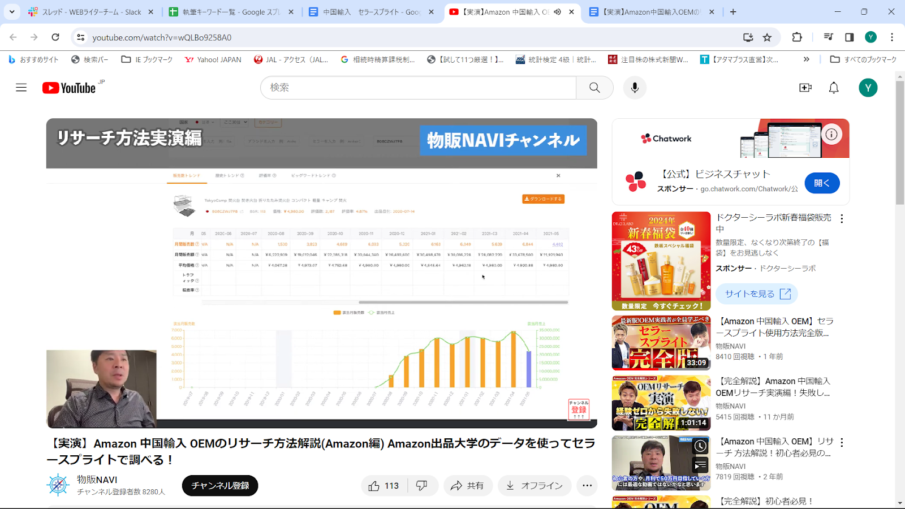Open the IE ブックマーク folder

pyautogui.click(x=147, y=59)
